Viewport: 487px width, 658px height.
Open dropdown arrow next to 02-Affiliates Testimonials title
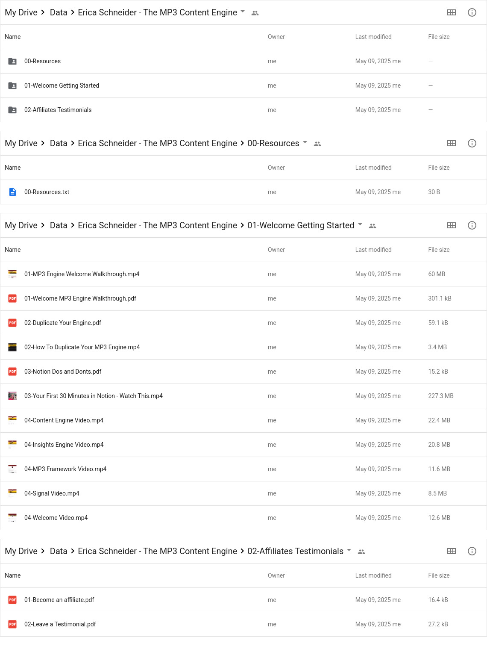point(349,550)
